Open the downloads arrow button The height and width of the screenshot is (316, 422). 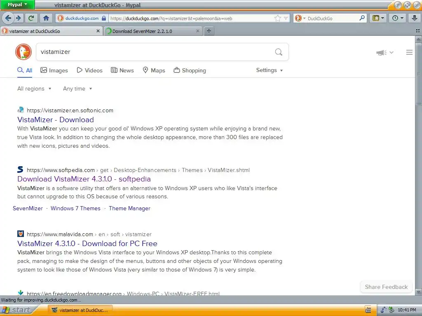(x=415, y=18)
